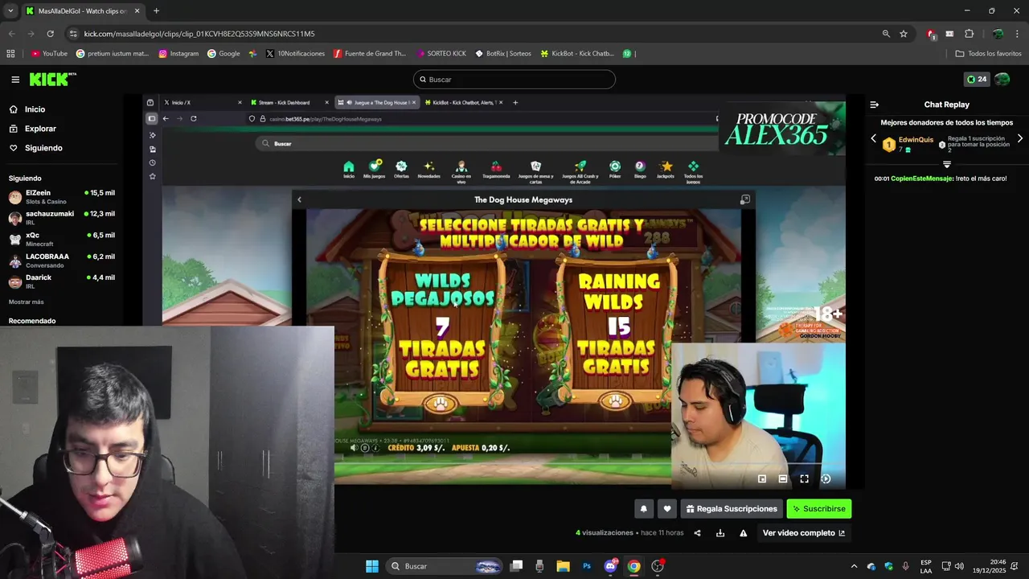Open a new Chrome tab

(156, 10)
